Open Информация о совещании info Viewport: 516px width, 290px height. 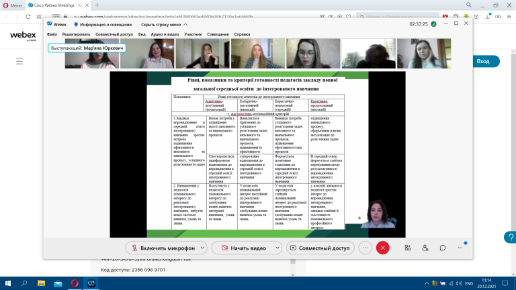tap(103, 25)
